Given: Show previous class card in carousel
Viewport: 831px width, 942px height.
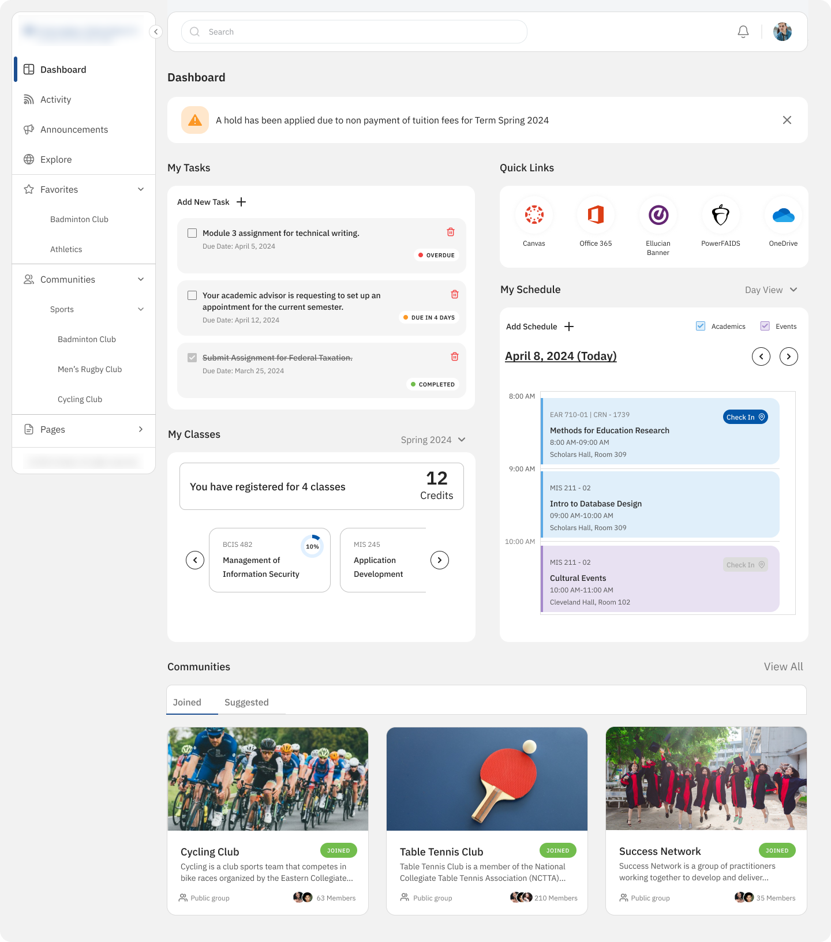Looking at the screenshot, I should [x=195, y=560].
